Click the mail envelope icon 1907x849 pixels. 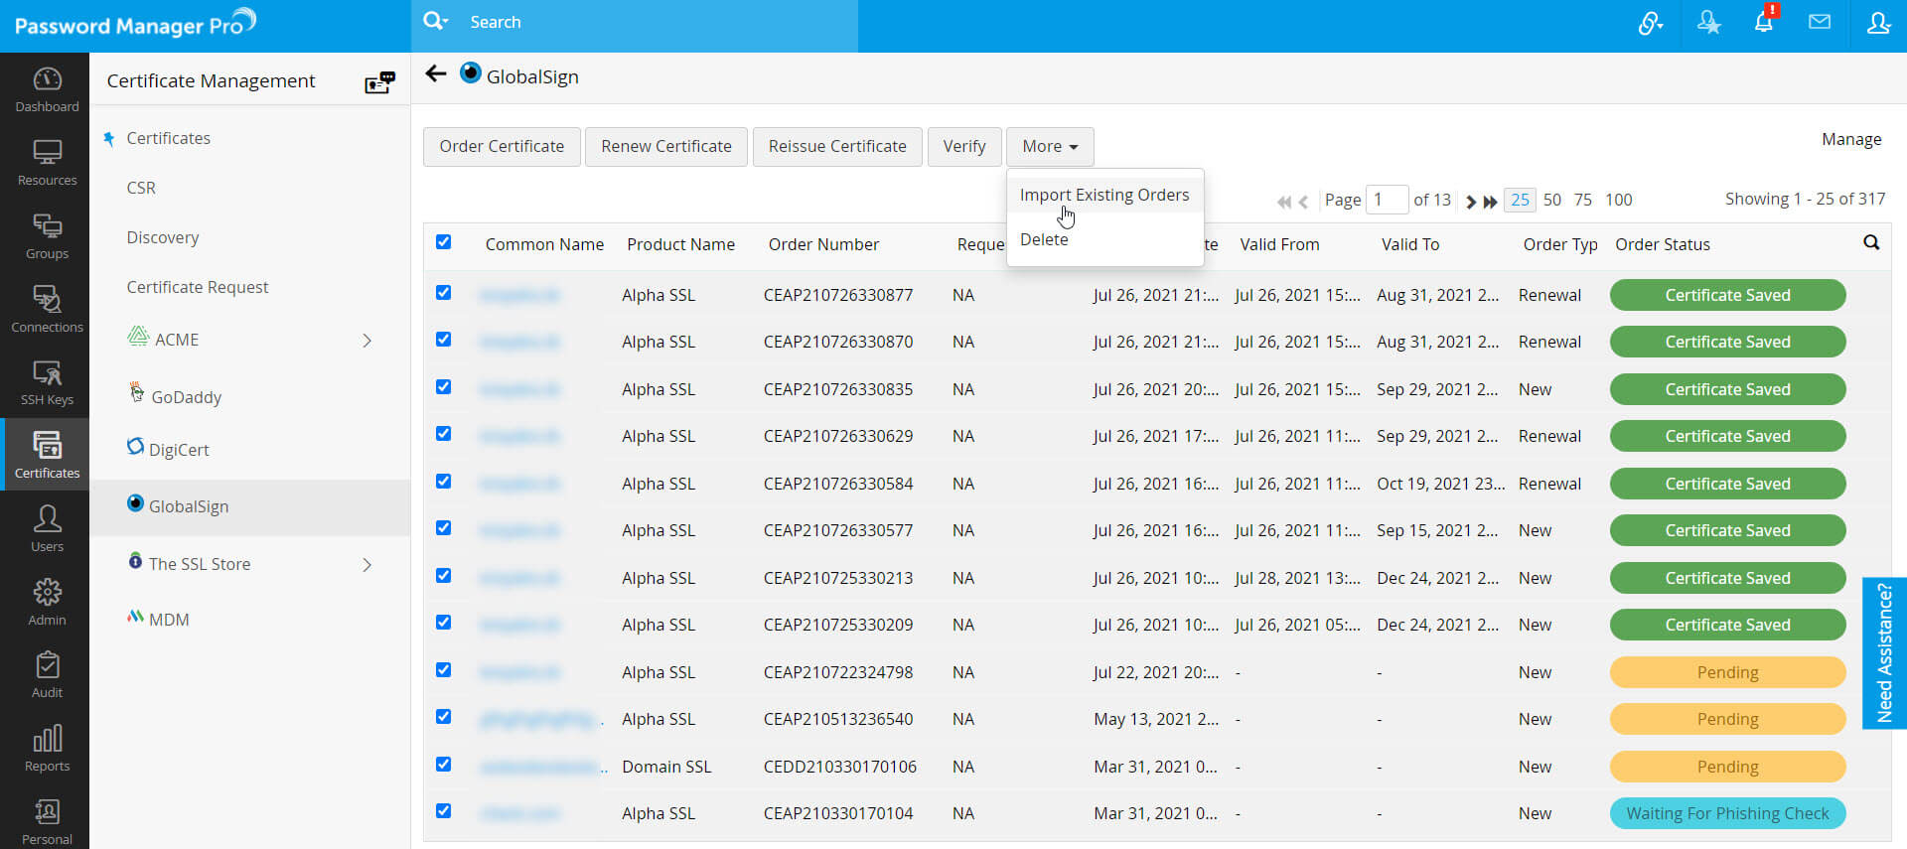(1820, 23)
